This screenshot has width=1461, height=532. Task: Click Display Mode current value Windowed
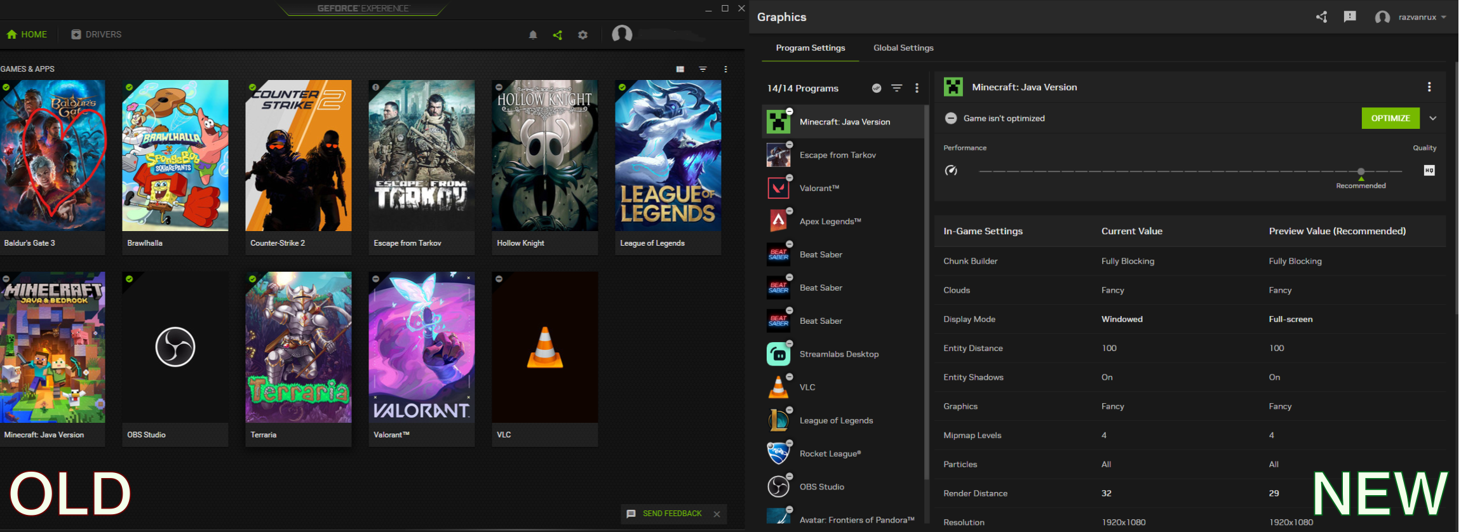point(1122,319)
